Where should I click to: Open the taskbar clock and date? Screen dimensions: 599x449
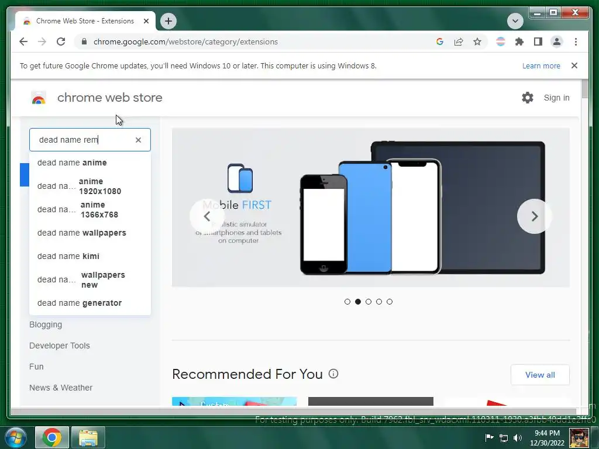547,438
